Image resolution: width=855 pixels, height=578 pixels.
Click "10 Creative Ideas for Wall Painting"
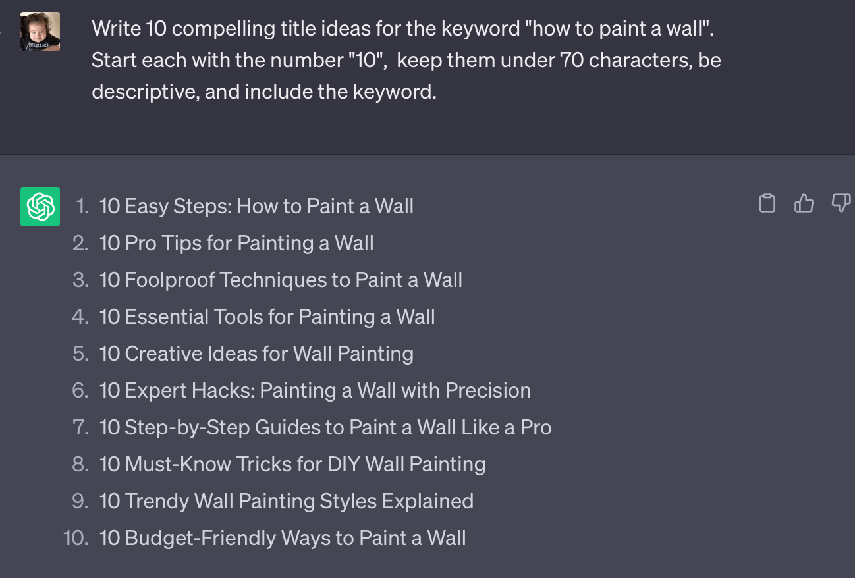tap(256, 354)
